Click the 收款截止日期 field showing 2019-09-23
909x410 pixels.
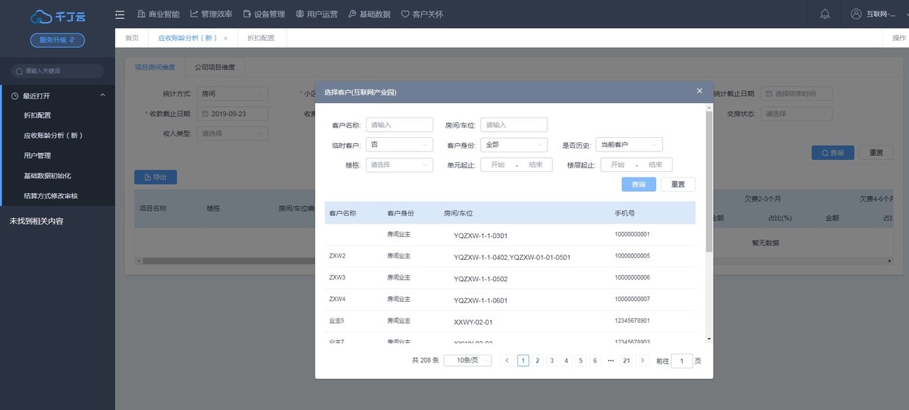[233, 114]
